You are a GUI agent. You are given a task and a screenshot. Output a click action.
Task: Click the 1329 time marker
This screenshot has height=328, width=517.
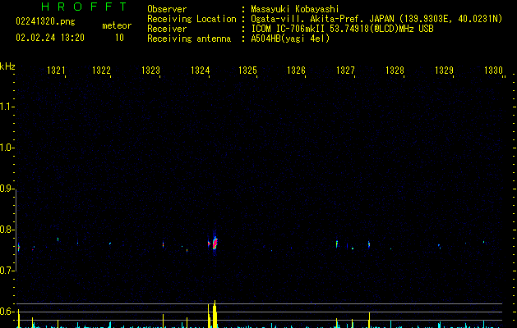[x=444, y=71]
